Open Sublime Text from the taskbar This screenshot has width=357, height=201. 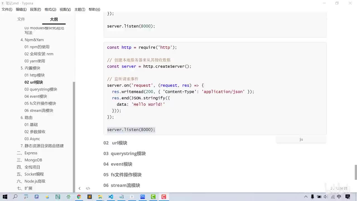pyautogui.click(x=90, y=197)
